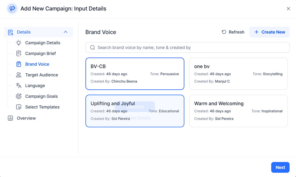Click the Brand Voice clipboard icon
Screen dimensions: 296x177
[19, 64]
